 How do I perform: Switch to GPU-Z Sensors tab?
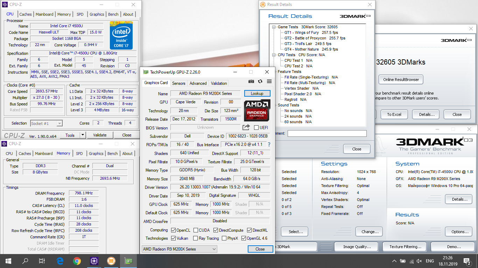click(x=179, y=83)
